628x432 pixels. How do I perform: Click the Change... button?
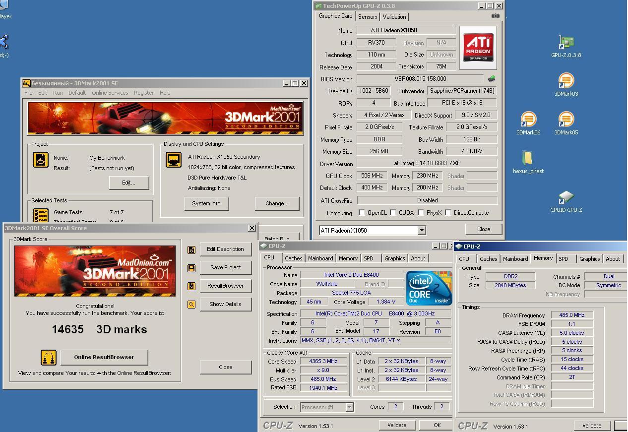click(277, 203)
